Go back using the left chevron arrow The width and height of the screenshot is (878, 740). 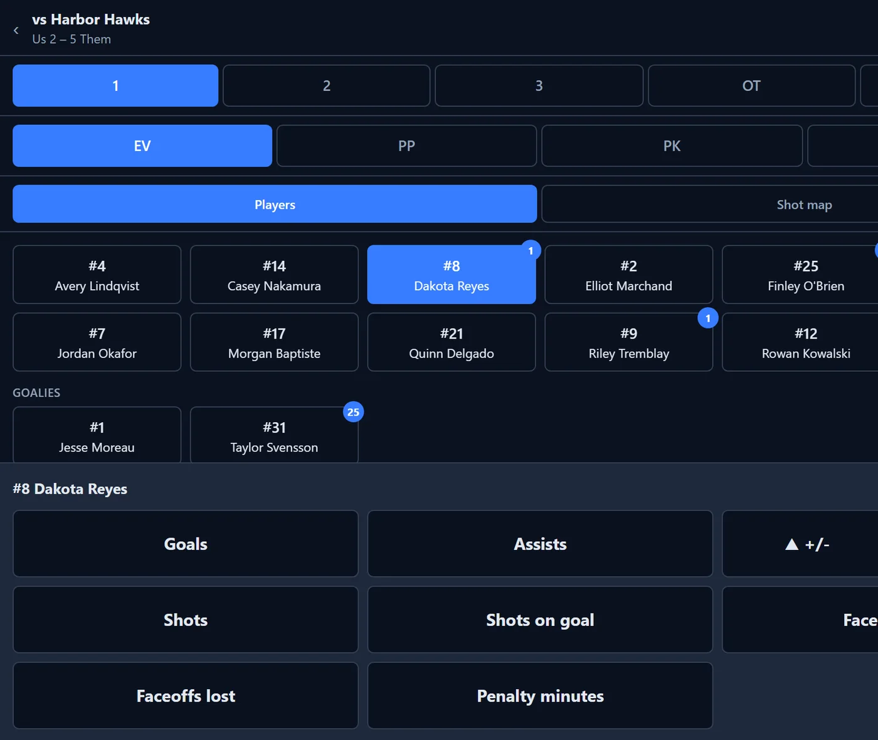coord(16,30)
